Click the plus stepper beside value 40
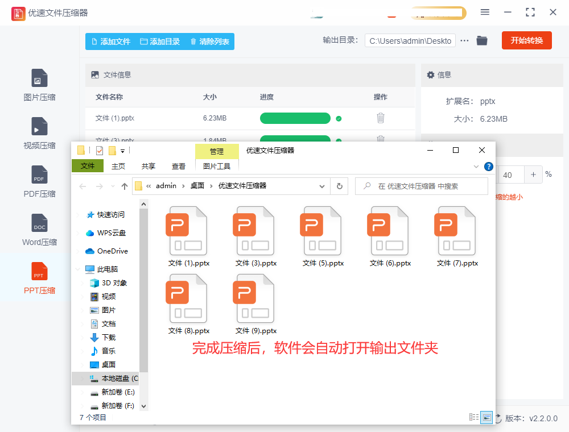 [533, 175]
